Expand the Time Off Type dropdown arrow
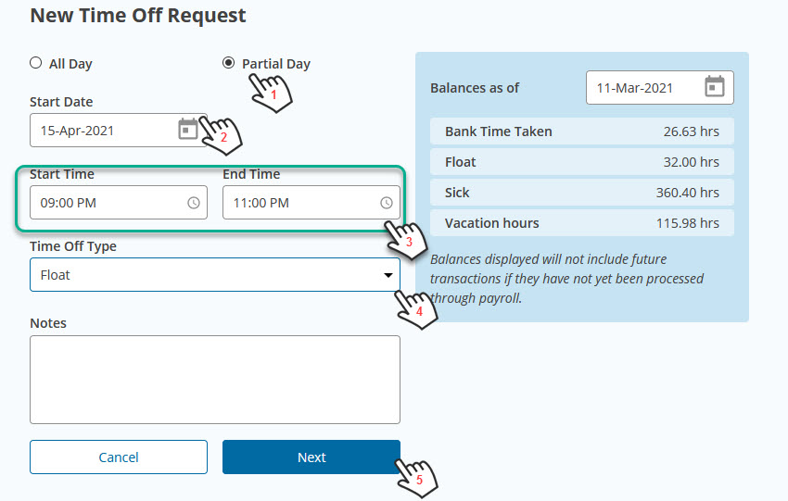Viewport: 788px width, 501px height. click(x=388, y=275)
